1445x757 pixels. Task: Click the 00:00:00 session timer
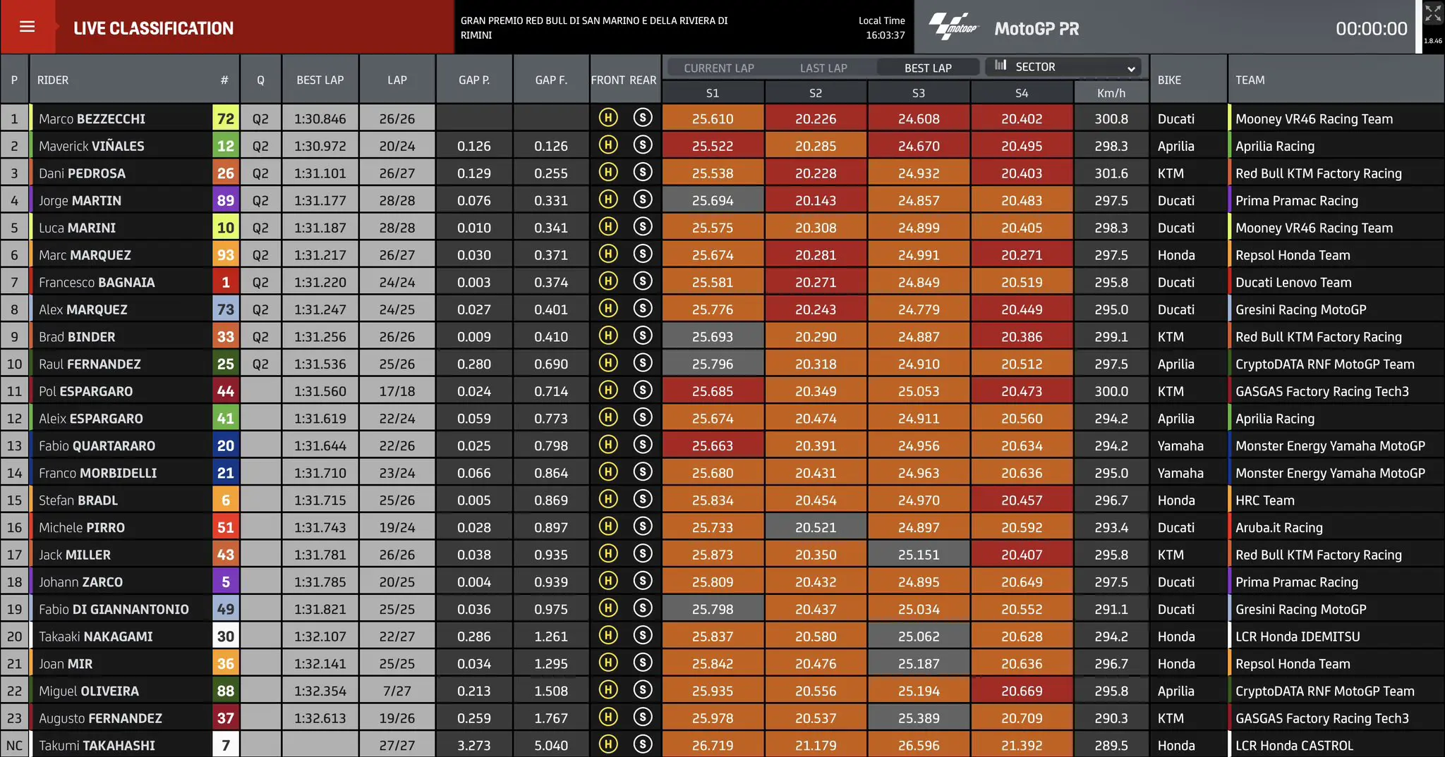(1371, 28)
